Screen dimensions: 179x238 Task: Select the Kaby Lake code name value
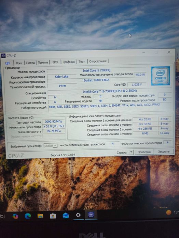[x=62, y=77]
